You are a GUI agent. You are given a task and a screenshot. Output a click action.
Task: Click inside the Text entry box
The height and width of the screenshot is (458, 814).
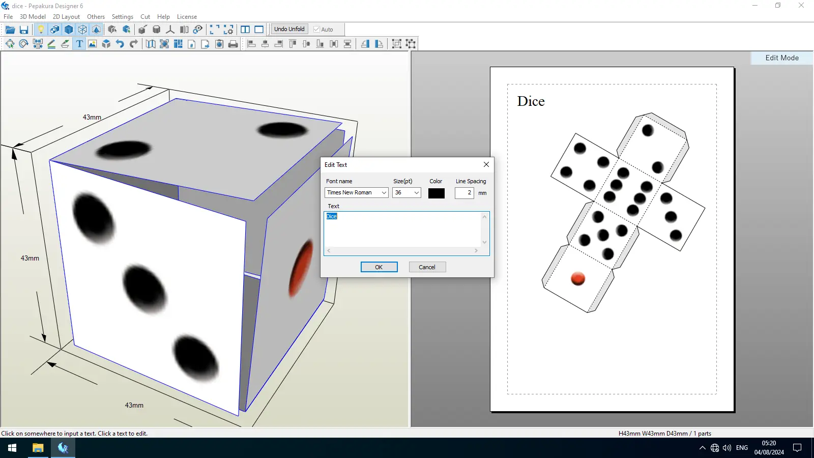pyautogui.click(x=403, y=230)
